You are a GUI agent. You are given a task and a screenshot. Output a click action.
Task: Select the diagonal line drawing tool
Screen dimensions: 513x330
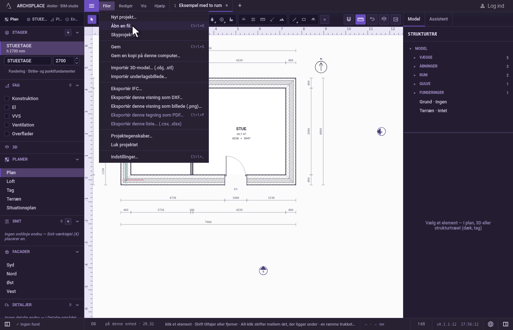click(x=294, y=19)
